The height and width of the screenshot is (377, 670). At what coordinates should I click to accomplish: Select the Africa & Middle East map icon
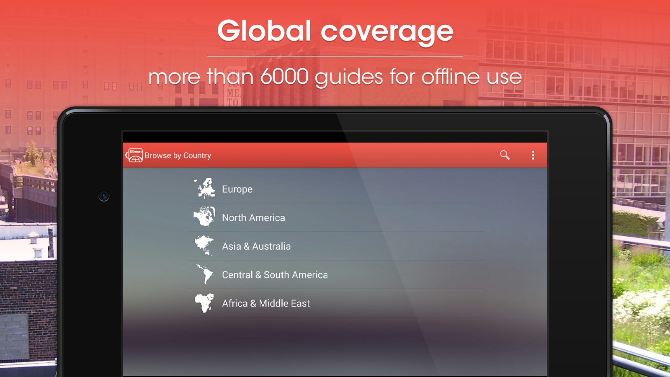[204, 303]
